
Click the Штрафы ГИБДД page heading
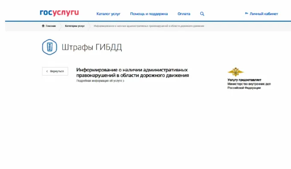tap(92, 47)
